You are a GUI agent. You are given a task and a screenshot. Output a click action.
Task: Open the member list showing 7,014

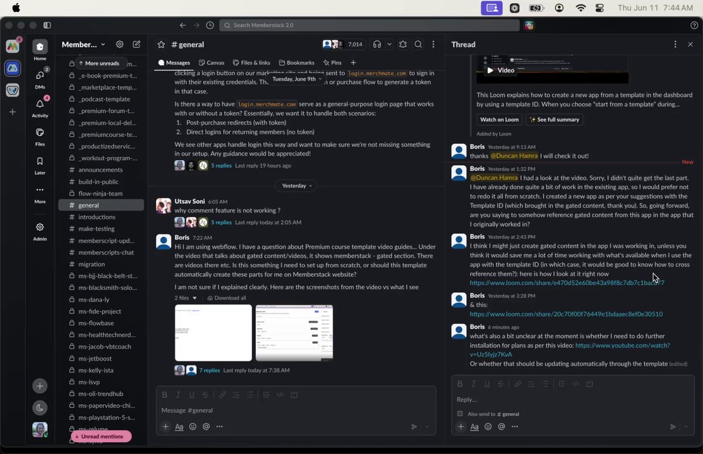[x=343, y=44]
